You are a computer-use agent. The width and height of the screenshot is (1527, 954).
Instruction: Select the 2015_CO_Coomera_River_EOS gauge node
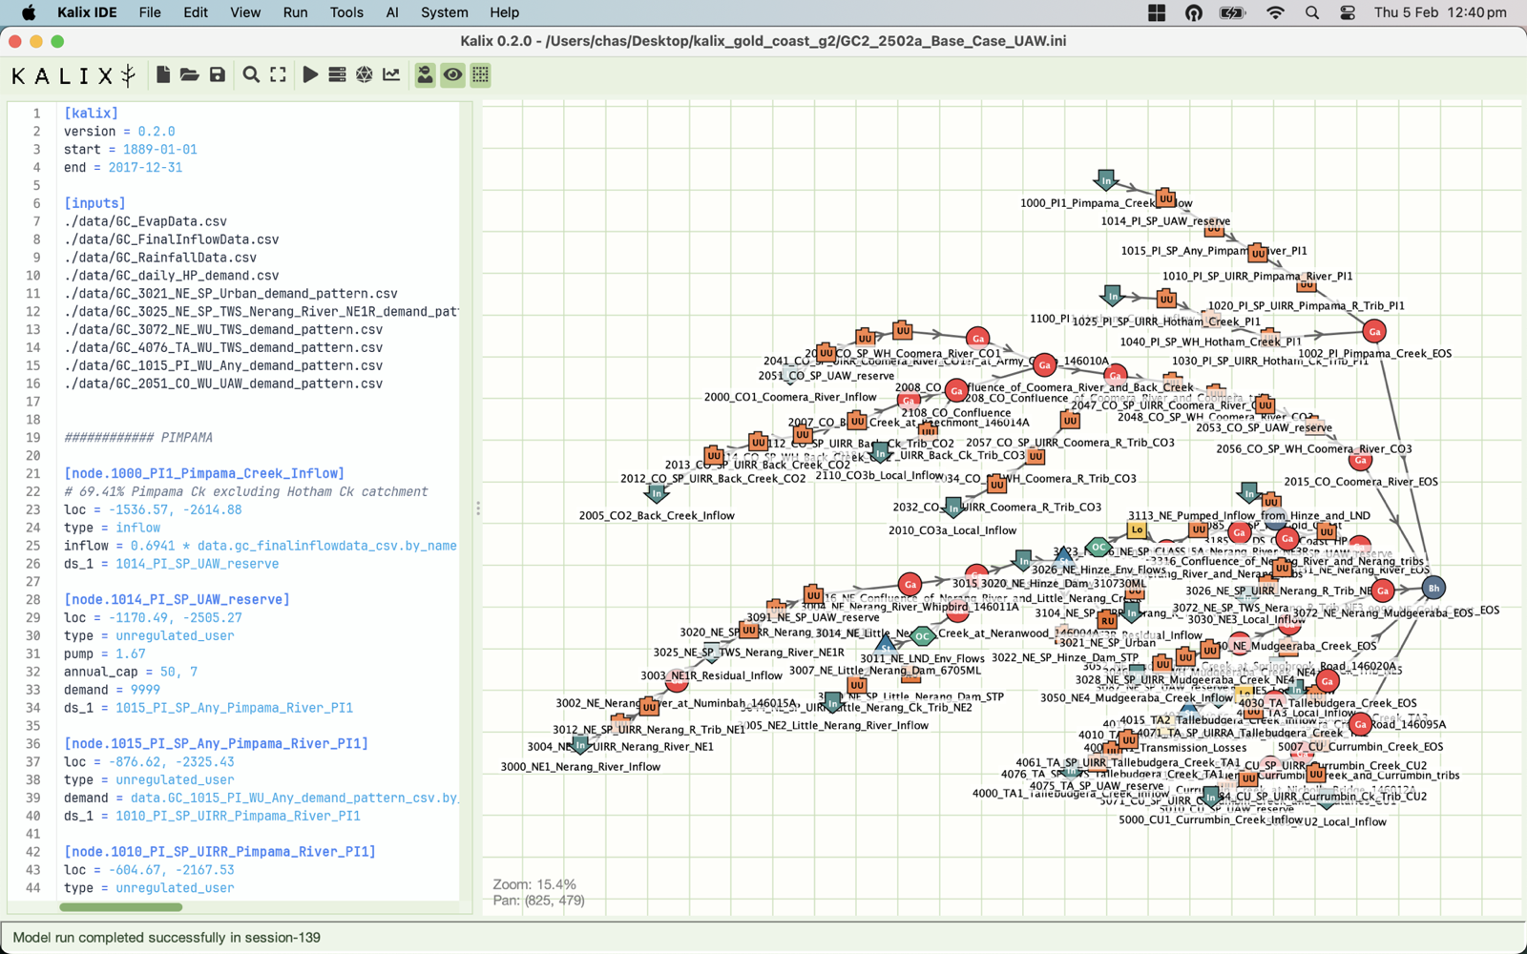click(1361, 460)
